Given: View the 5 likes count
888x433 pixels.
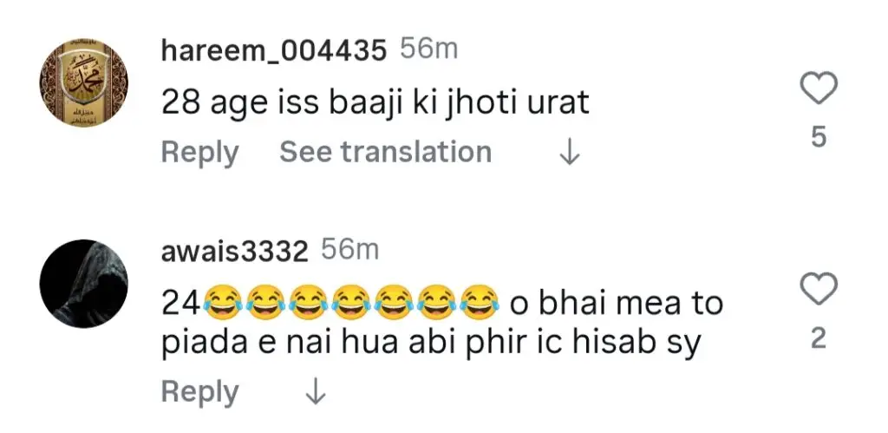Looking at the screenshot, I should tap(819, 137).
